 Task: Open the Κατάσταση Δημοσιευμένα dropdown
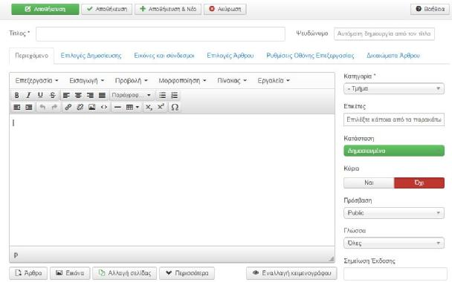[394, 151]
